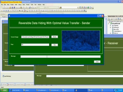Expand the Form1.cs node in Solution Explorer
The image size is (123, 92).
click(x=110, y=33)
